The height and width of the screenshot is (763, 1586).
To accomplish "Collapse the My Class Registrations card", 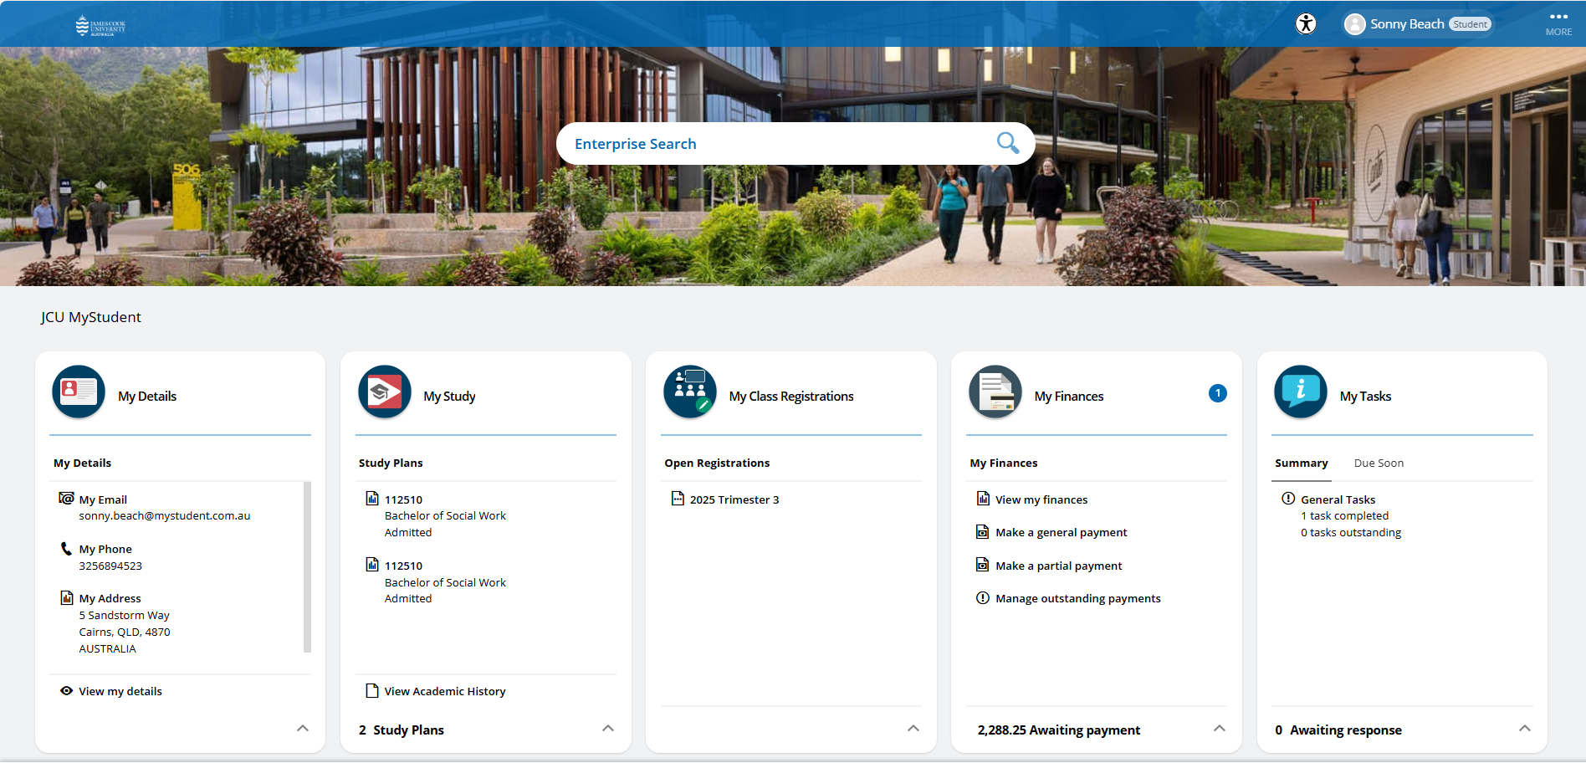I will (913, 729).
